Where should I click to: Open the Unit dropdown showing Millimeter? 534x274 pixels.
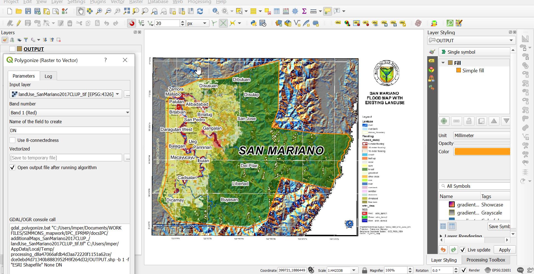tap(481, 135)
